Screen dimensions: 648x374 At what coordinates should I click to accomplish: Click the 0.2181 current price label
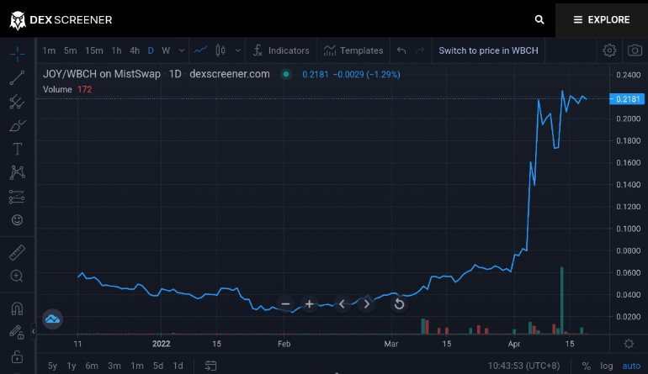tap(627, 98)
